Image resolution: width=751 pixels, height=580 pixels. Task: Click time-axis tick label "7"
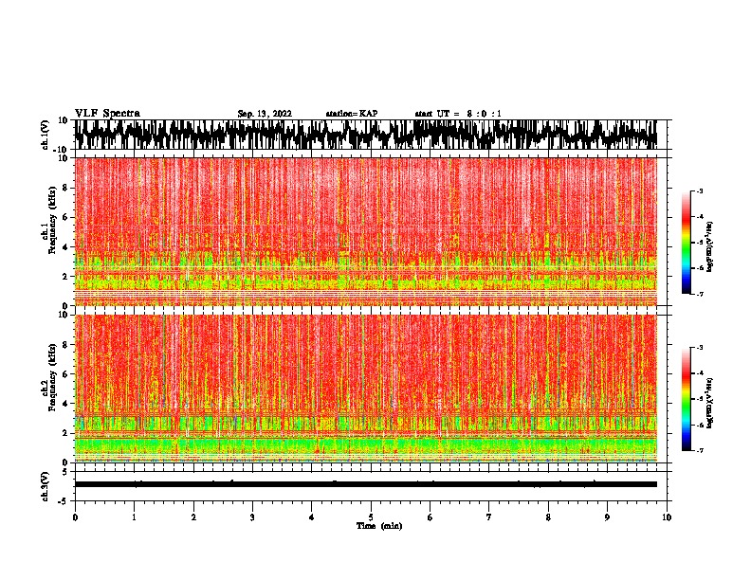tap(489, 517)
